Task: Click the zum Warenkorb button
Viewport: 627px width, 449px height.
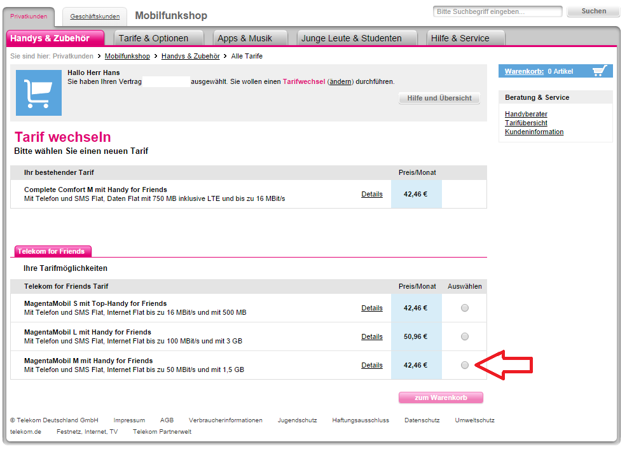Action: tap(441, 397)
